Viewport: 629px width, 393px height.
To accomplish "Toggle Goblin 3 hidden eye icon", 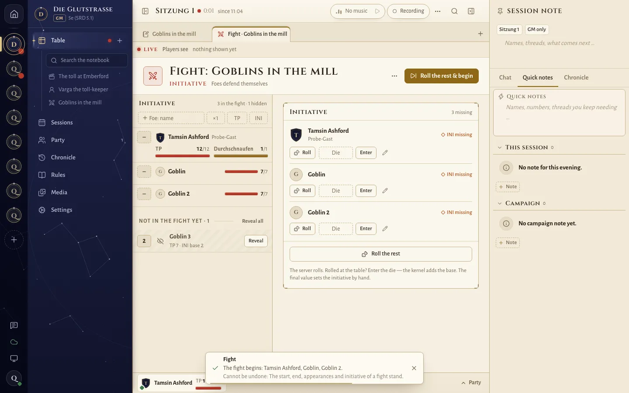I will click(160, 241).
